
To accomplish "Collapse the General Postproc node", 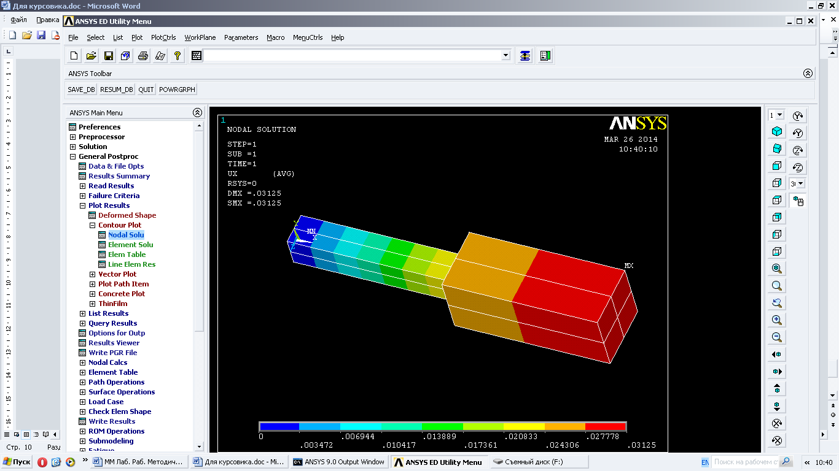I will click(72, 156).
